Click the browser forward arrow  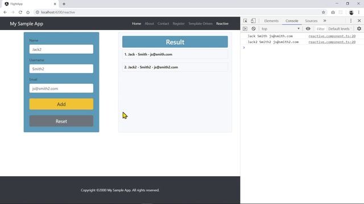click(x=13, y=12)
